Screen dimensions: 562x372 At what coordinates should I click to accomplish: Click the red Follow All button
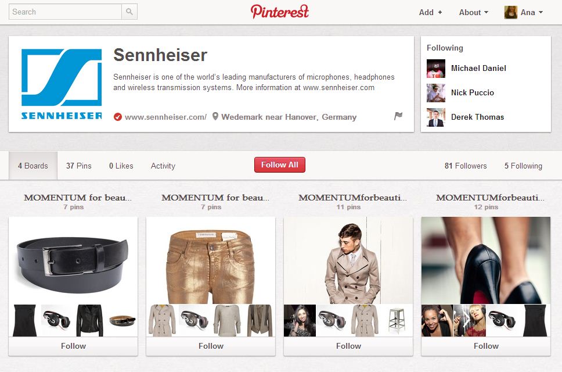(x=280, y=164)
